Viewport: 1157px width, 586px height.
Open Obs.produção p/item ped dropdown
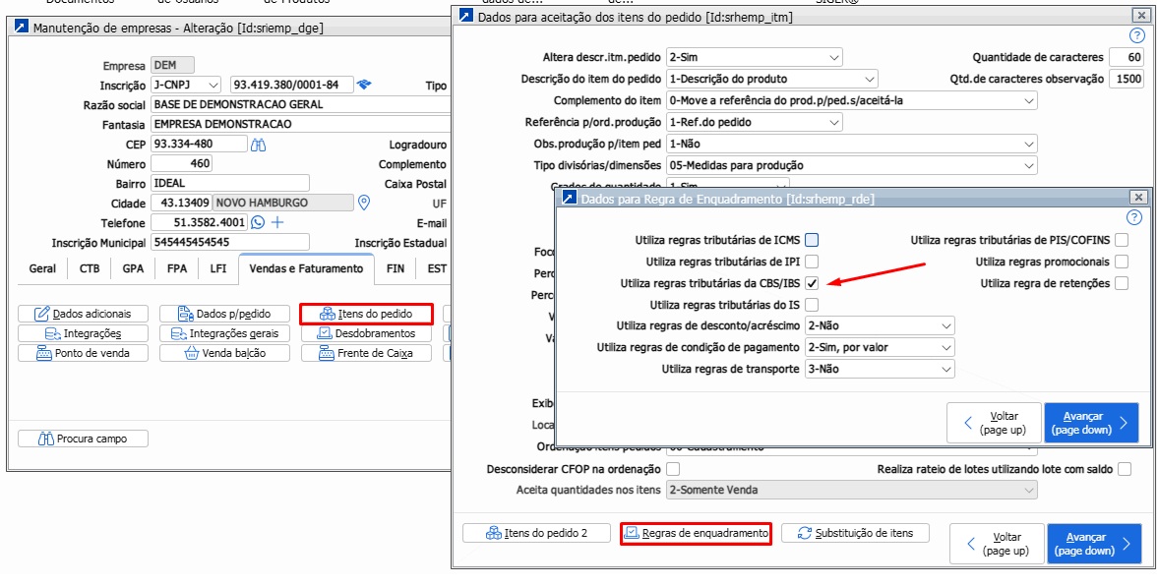(852, 144)
